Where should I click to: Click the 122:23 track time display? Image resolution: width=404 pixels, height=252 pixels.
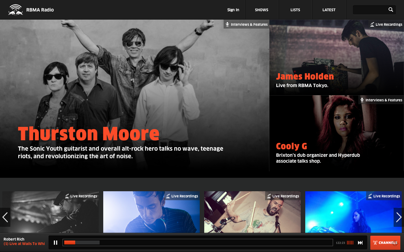click(340, 243)
